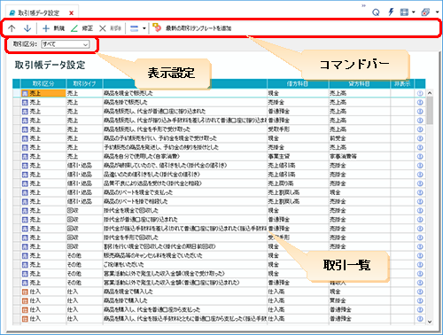
Task: Click the round icon on 商品を掛で購入した row
Action: tap(420, 300)
